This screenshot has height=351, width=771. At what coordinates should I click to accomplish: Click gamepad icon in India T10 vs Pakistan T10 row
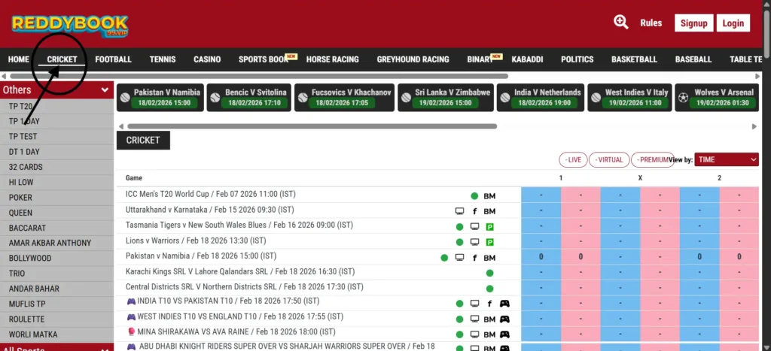(504, 304)
